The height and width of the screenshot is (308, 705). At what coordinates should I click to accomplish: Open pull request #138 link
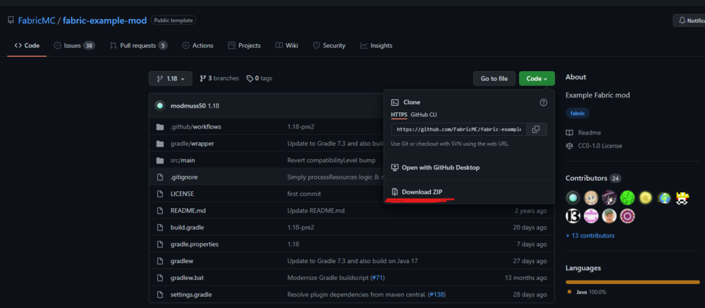(436, 294)
